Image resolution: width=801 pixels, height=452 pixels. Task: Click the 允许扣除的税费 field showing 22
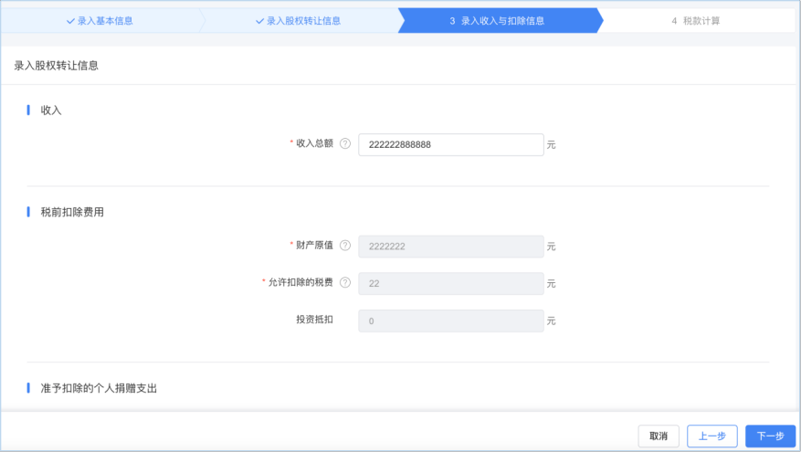point(451,283)
